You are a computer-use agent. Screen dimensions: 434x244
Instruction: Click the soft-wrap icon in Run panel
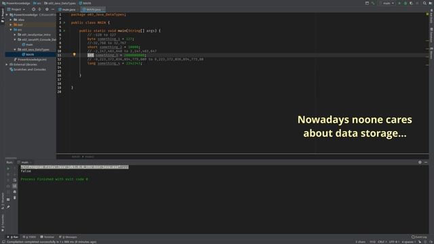(15, 180)
